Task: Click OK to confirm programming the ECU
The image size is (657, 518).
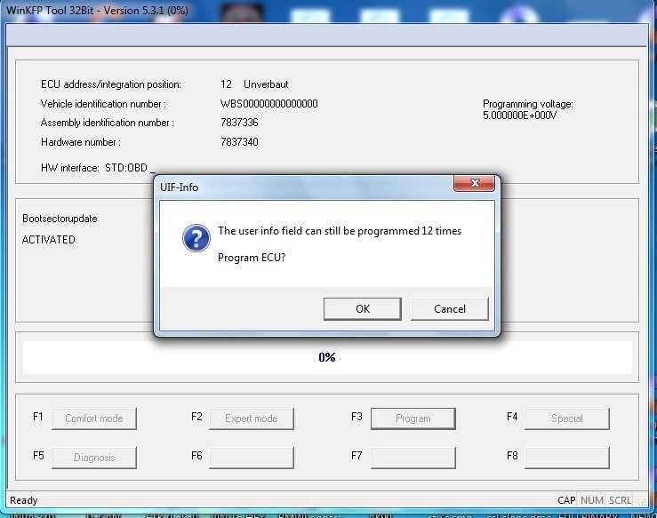Action: tap(362, 308)
